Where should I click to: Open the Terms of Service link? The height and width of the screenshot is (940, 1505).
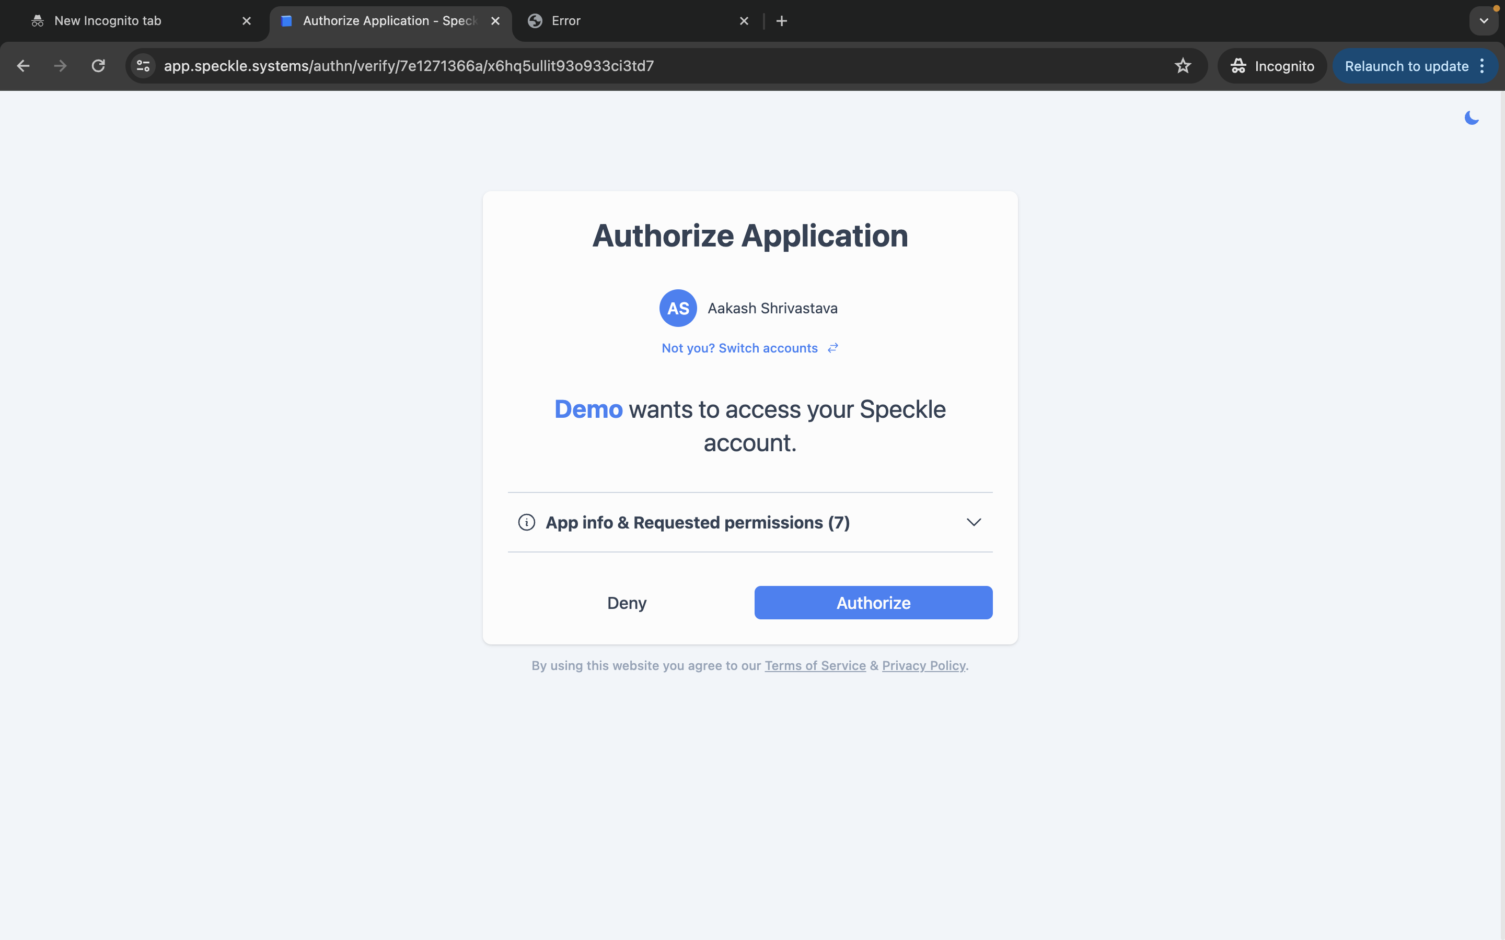tap(815, 665)
